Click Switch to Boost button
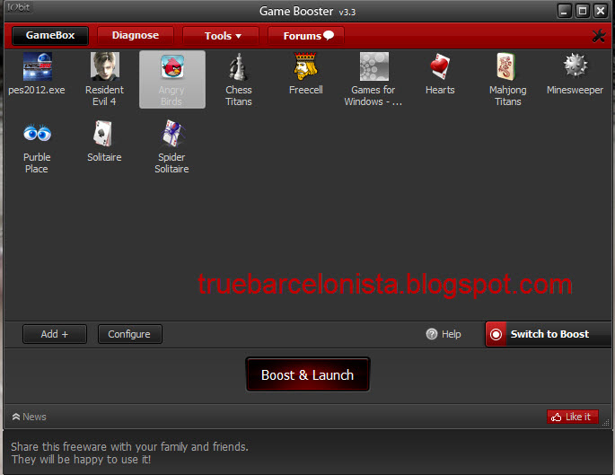Screen dimensions: 615x475 548,334
